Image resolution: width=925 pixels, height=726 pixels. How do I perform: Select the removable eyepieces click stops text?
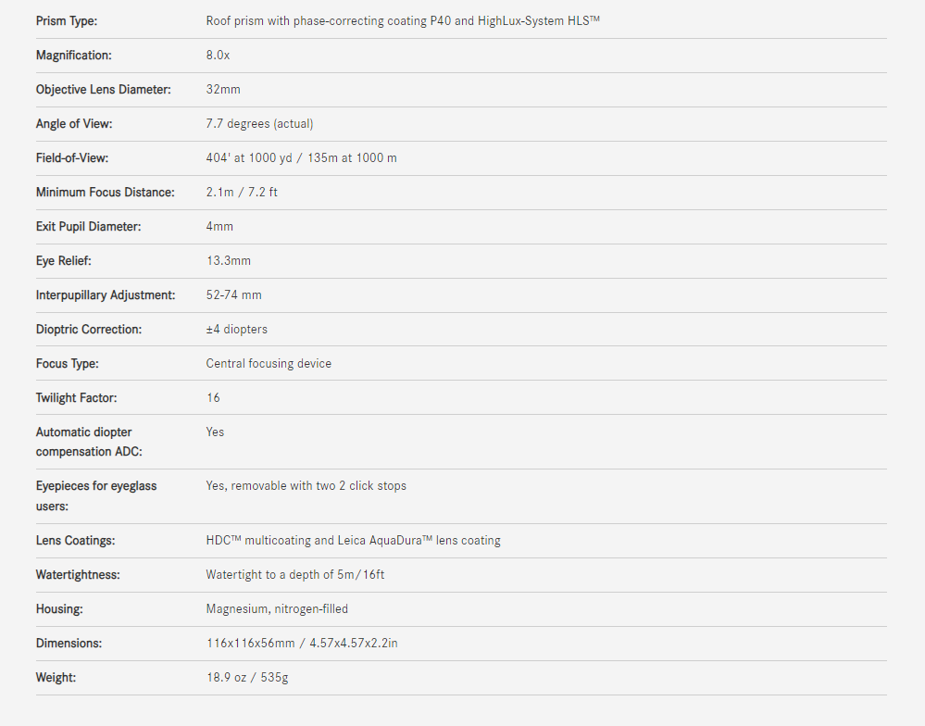[x=306, y=485]
